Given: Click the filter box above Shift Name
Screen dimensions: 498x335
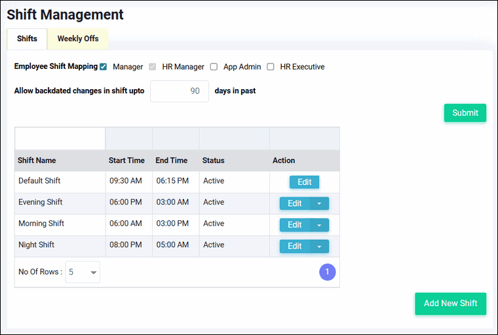Looking at the screenshot, I should click(x=60, y=138).
